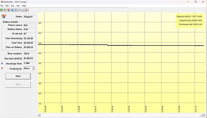Click the blue Discharge Rate color marker
This screenshot has width=207, height=118.
tap(2, 64)
